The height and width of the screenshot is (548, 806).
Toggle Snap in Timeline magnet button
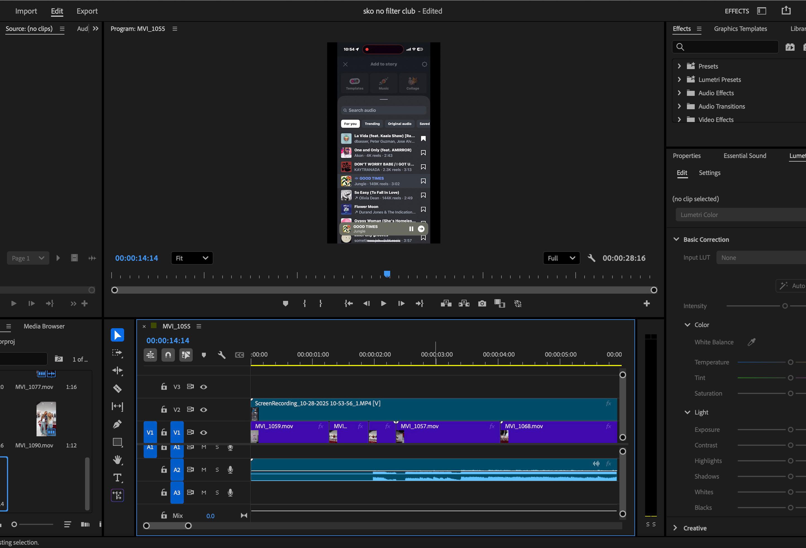click(x=168, y=355)
